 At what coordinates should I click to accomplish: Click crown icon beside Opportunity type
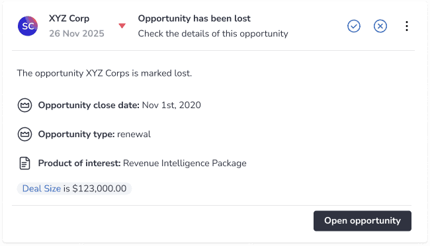(x=24, y=134)
